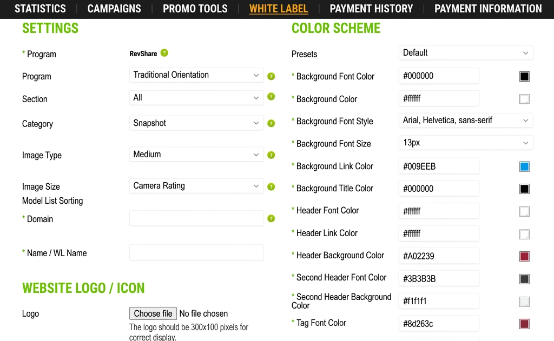Image resolution: width=554 pixels, height=341 pixels.
Task: Click Background Color #ffffff field
Action: (439, 98)
